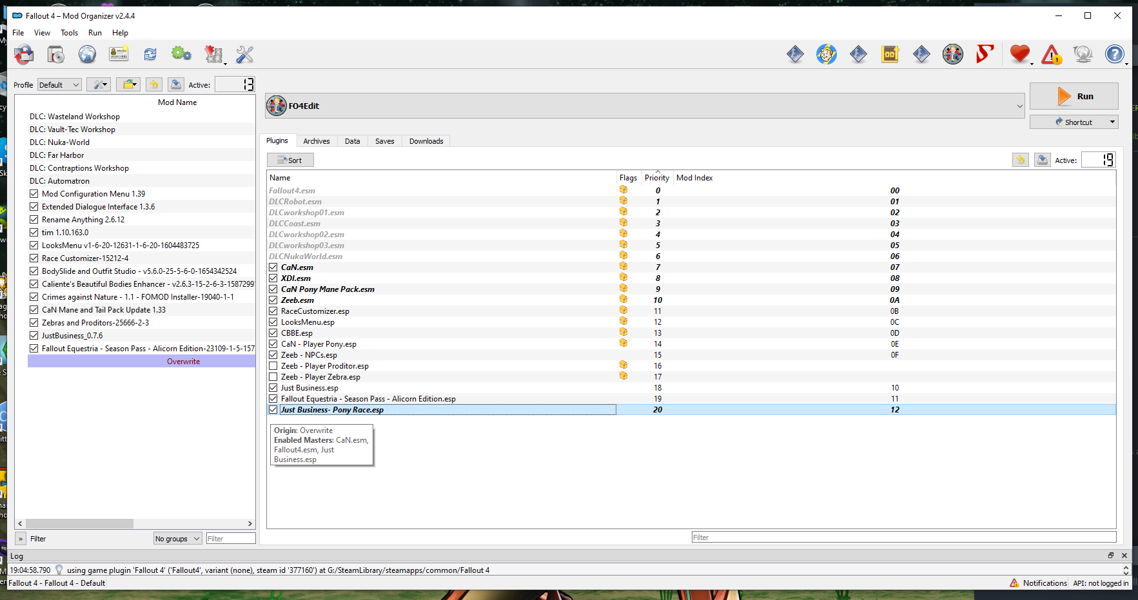Enable the Zeeb - Player Proditor.esp plugin
1138x600 pixels.
pyautogui.click(x=273, y=365)
